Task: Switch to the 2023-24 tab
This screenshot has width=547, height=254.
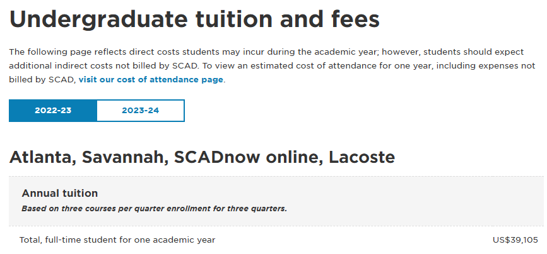Action: [x=140, y=111]
